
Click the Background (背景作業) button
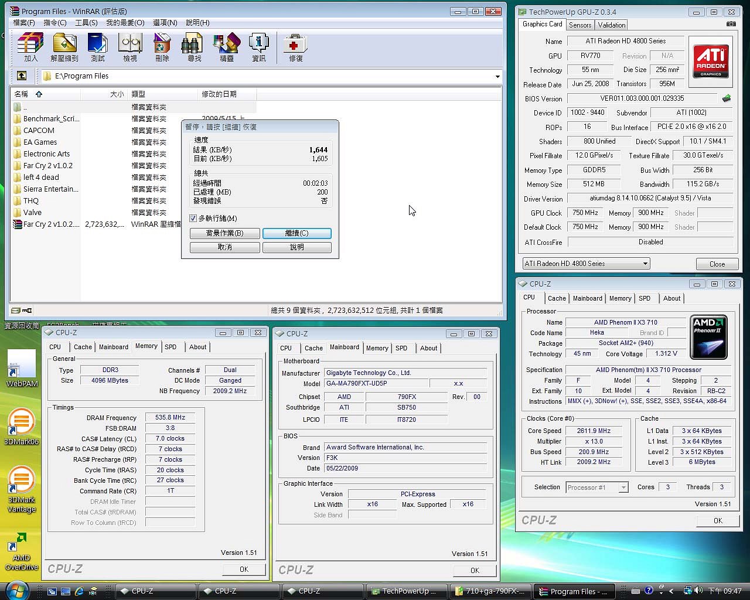pos(225,233)
